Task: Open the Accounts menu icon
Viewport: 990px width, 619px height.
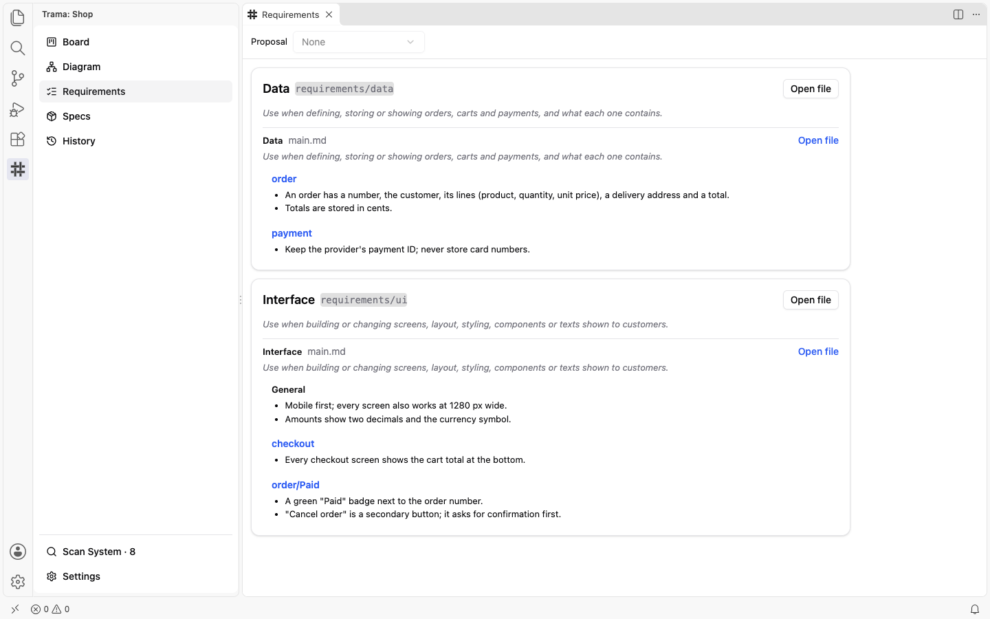Action: [x=18, y=552]
